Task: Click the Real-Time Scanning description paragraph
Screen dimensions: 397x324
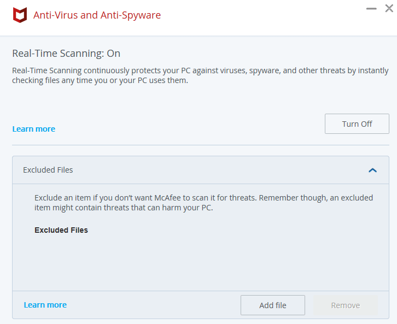Action: [x=200, y=75]
